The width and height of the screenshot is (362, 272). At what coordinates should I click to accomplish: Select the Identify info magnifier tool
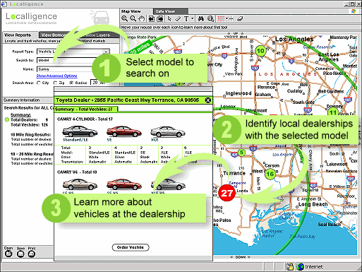tap(211, 18)
